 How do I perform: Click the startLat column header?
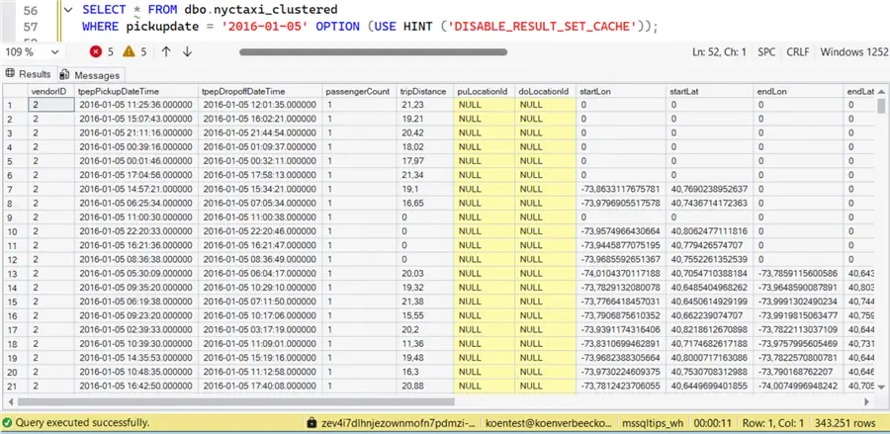click(x=710, y=91)
